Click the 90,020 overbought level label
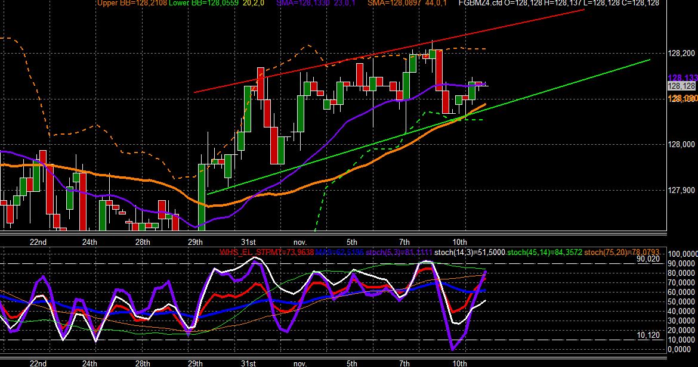This screenshot has width=698, height=367. pyautogui.click(x=648, y=259)
